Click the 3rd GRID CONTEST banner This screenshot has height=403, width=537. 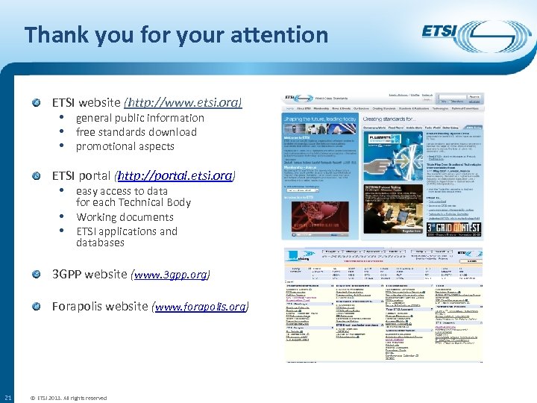pyautogui.click(x=453, y=229)
